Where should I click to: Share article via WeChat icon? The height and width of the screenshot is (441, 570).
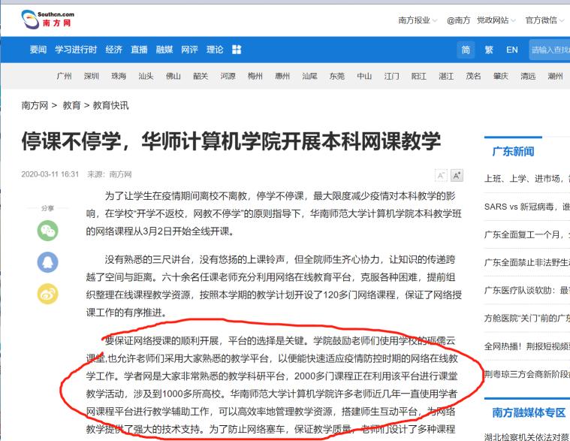pos(47,230)
